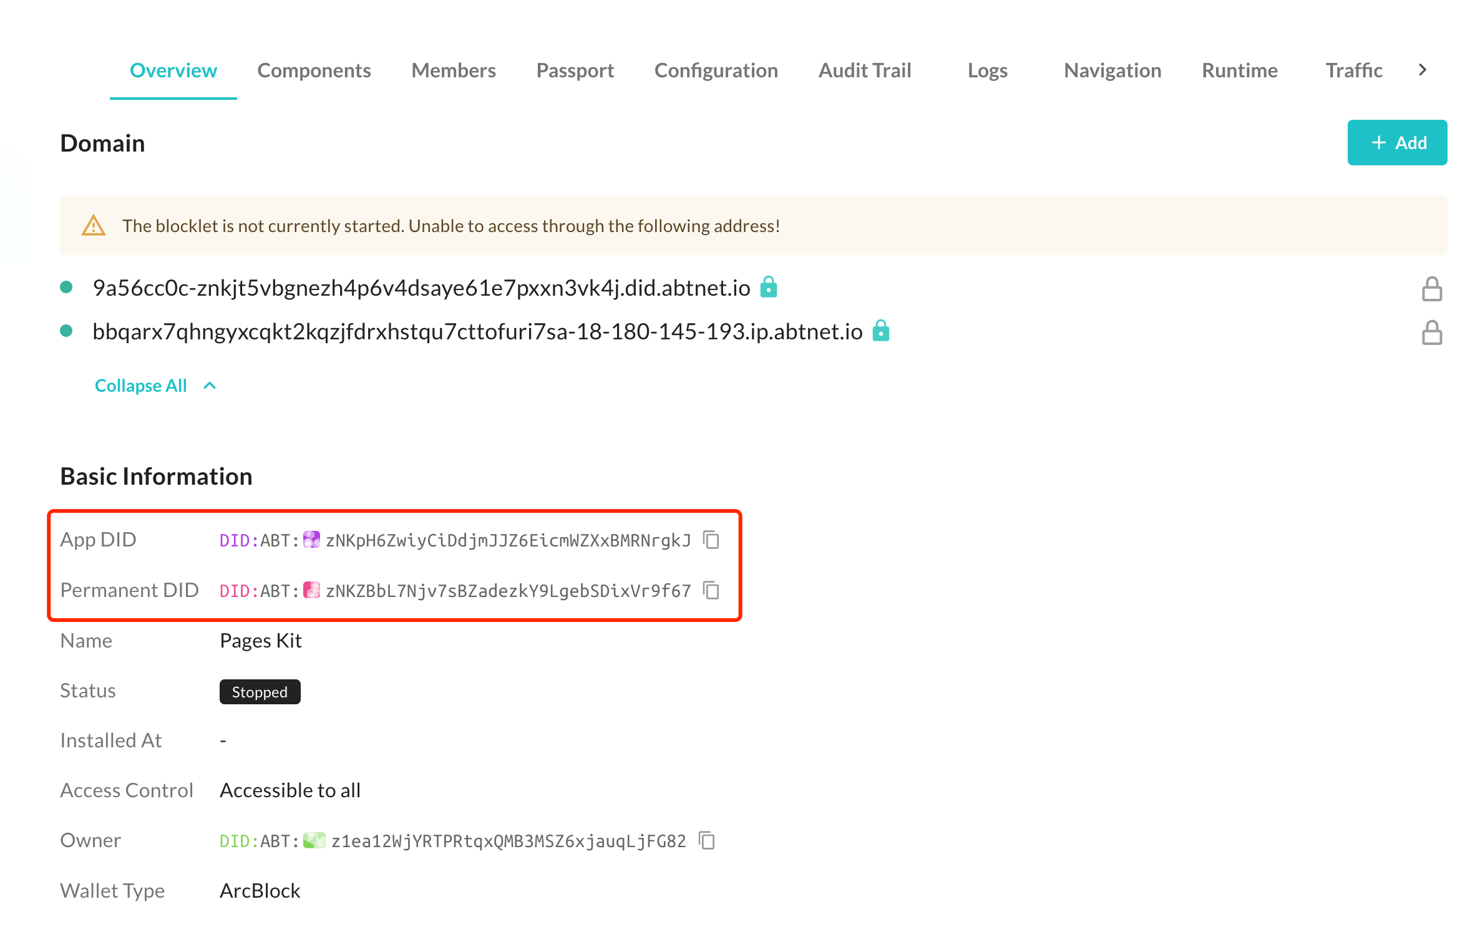The height and width of the screenshot is (927, 1465).
Task: Open the 9a56cc0c did.abtnet.io domain link
Action: pos(421,288)
